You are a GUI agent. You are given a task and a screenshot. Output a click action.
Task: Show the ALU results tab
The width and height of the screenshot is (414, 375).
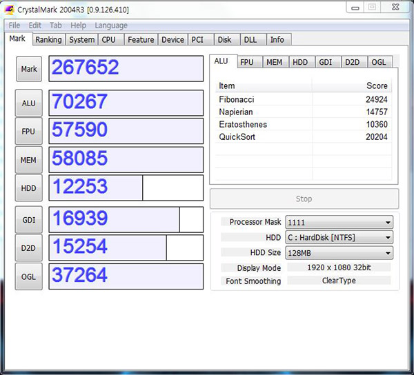pyautogui.click(x=224, y=61)
